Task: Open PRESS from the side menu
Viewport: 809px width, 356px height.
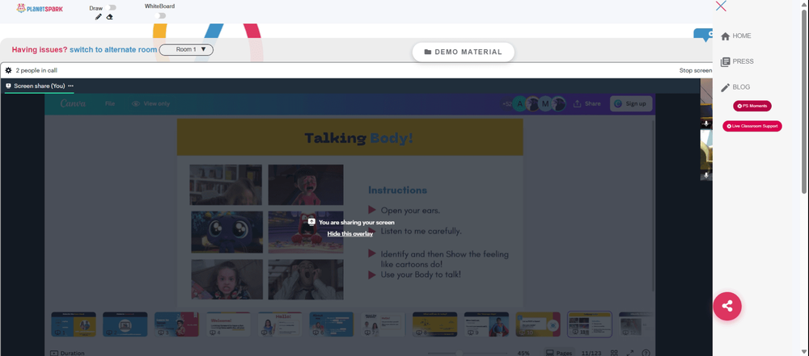Action: click(x=737, y=62)
